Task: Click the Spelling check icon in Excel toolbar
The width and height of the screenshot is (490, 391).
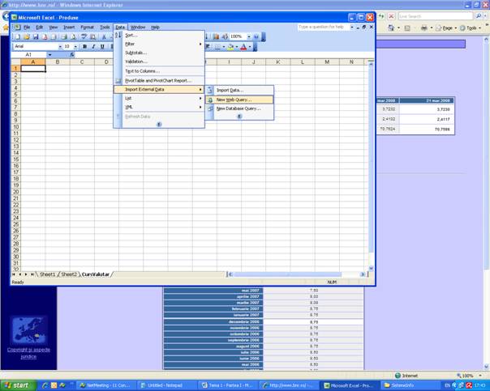Action: [x=84, y=37]
